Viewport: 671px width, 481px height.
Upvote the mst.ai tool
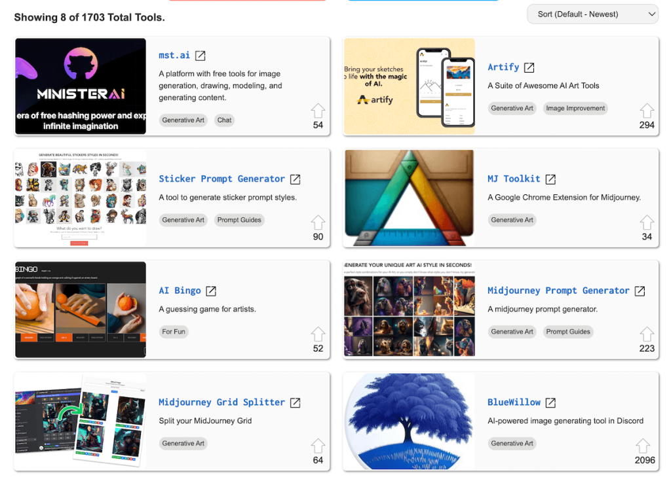(x=318, y=110)
